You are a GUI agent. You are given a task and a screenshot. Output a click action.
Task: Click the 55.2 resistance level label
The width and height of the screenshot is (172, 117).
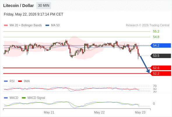tap(156, 31)
